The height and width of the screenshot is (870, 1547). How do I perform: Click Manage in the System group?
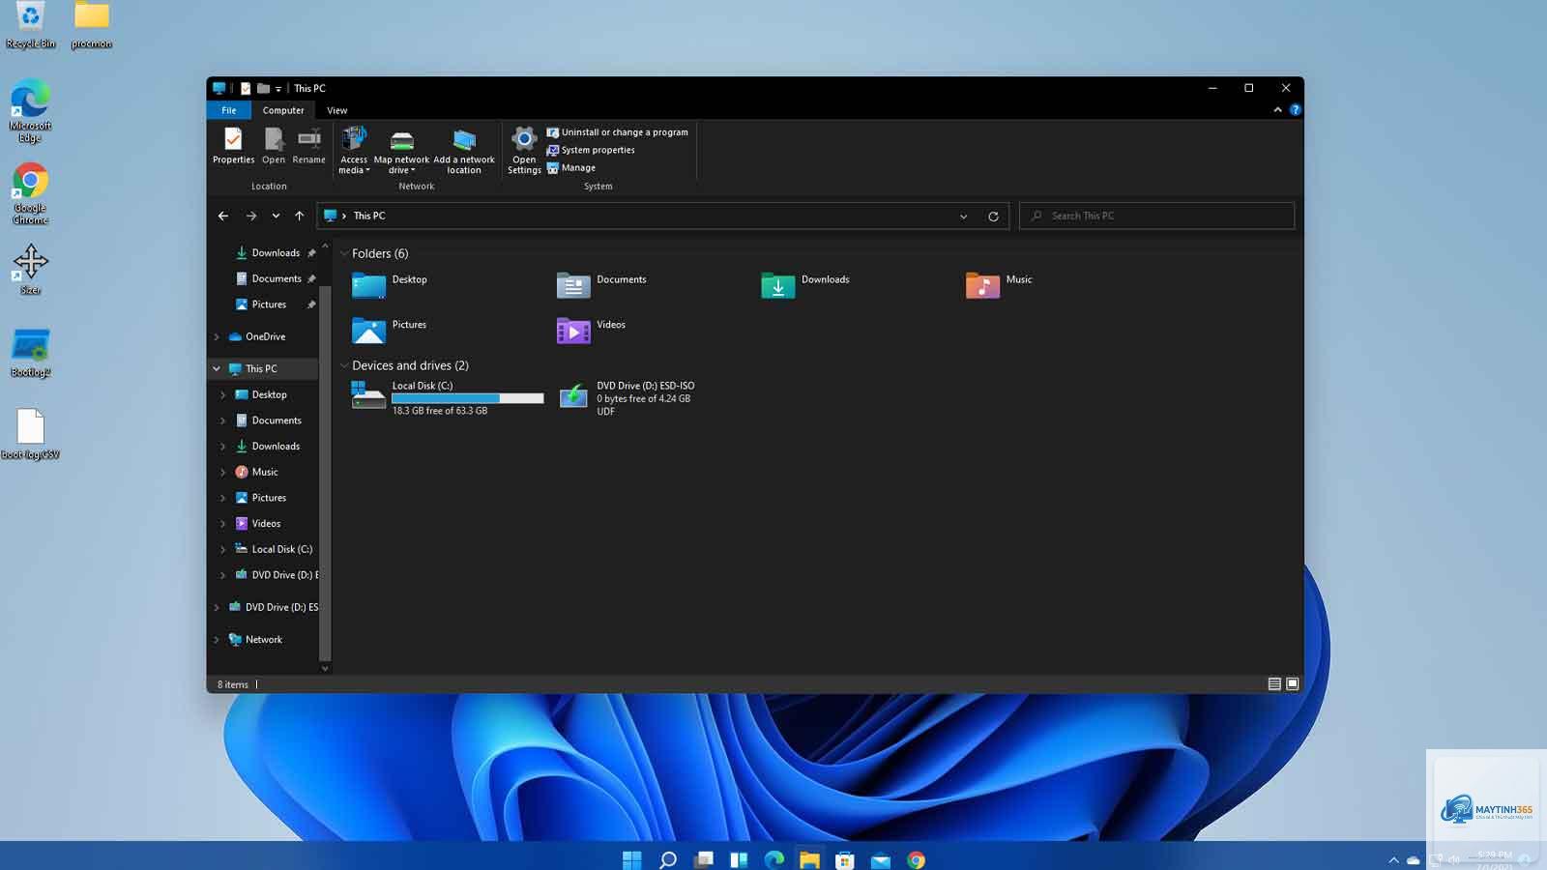pyautogui.click(x=571, y=167)
